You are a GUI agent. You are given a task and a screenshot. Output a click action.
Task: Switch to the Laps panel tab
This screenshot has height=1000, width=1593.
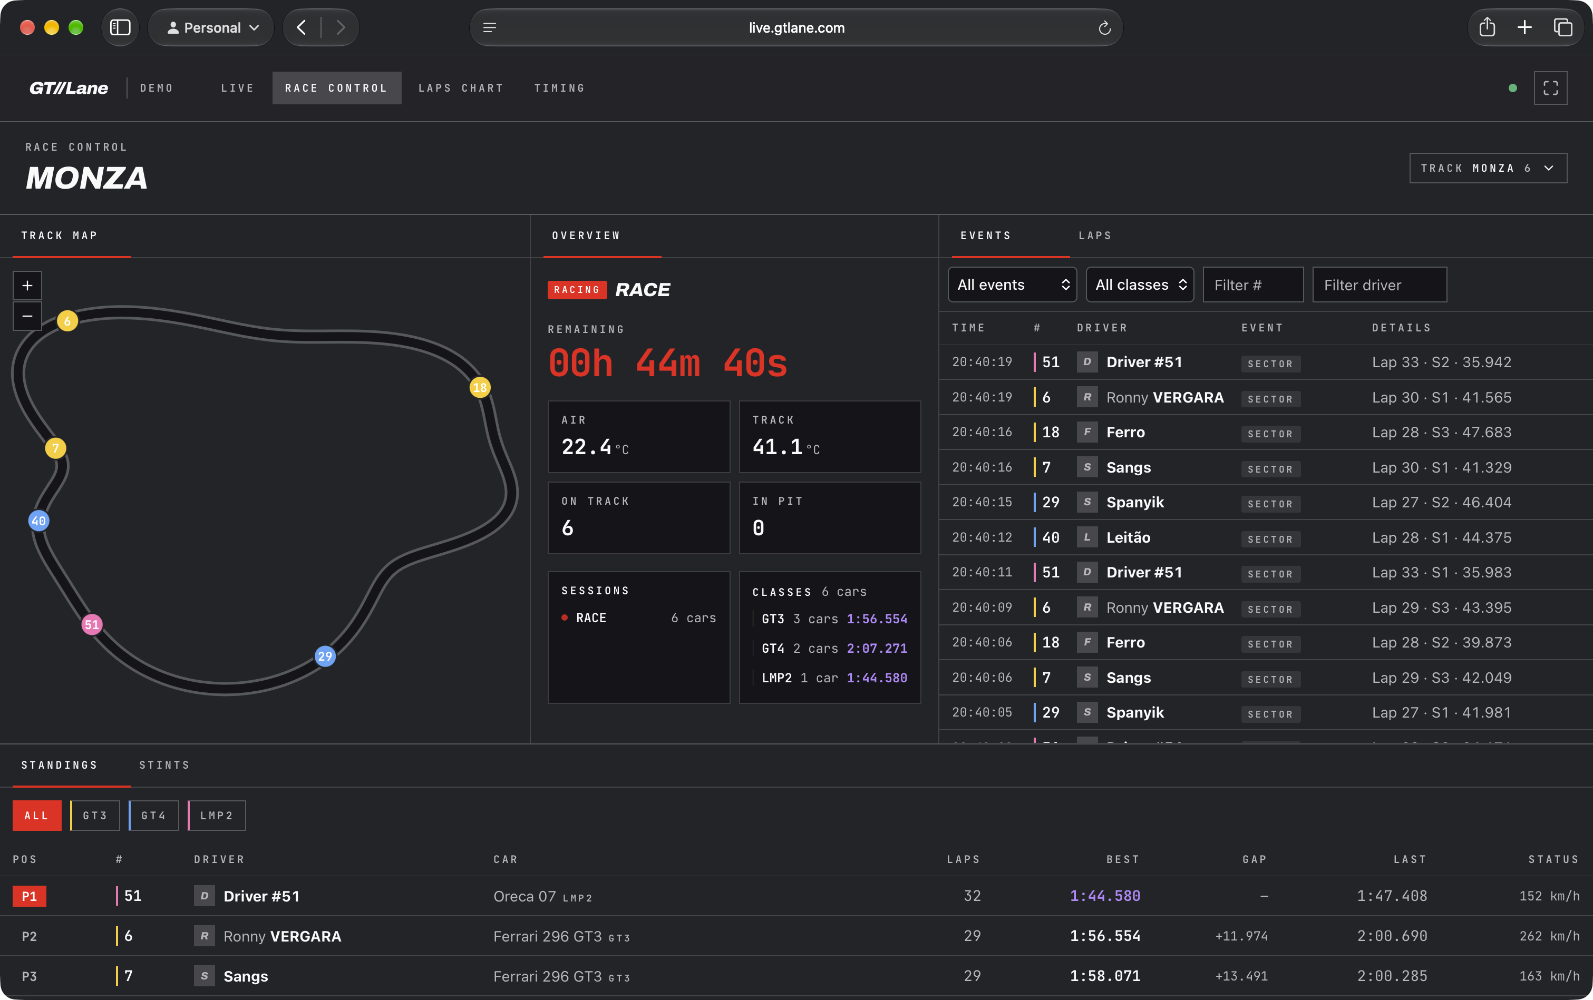point(1095,236)
